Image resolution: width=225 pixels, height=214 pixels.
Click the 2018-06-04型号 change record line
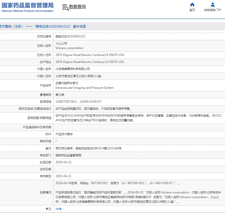117,183
